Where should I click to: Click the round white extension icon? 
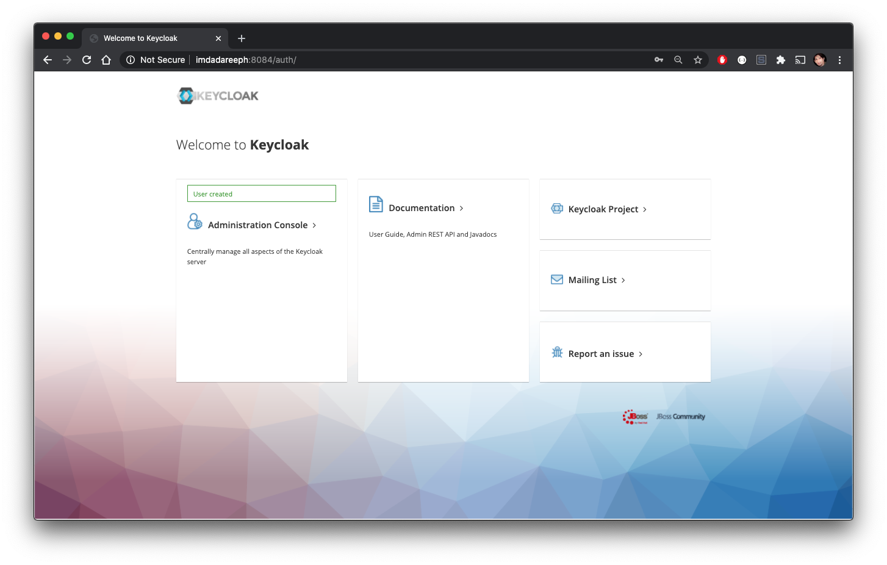pos(742,60)
